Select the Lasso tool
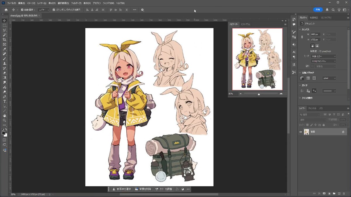351x197 pixels. (x=4, y=30)
